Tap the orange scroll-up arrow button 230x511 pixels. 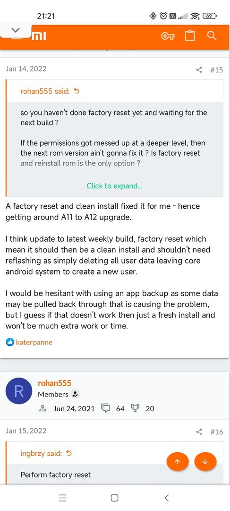177,461
